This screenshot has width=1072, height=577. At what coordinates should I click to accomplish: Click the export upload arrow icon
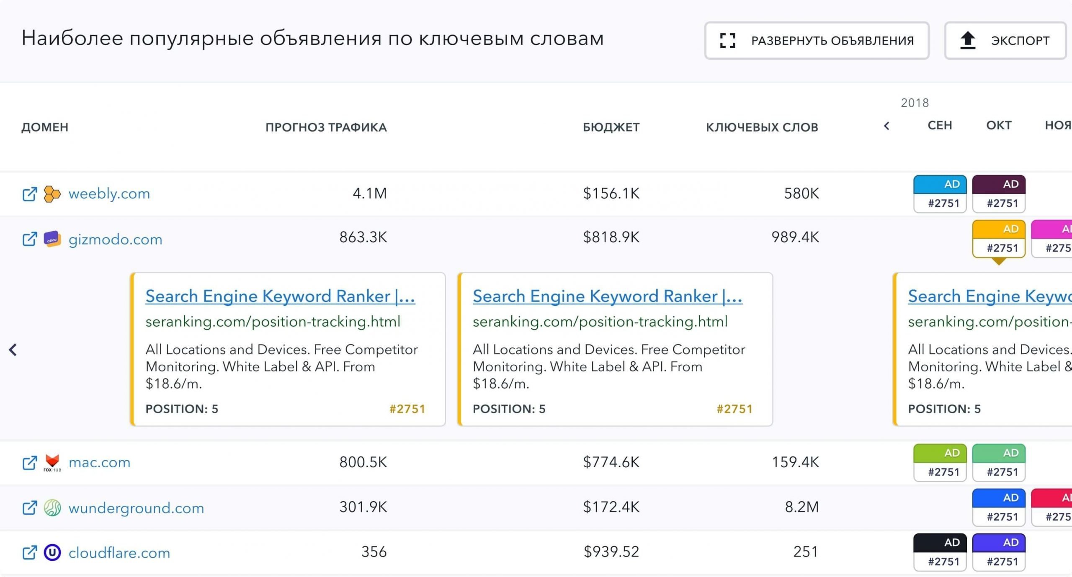click(x=968, y=41)
